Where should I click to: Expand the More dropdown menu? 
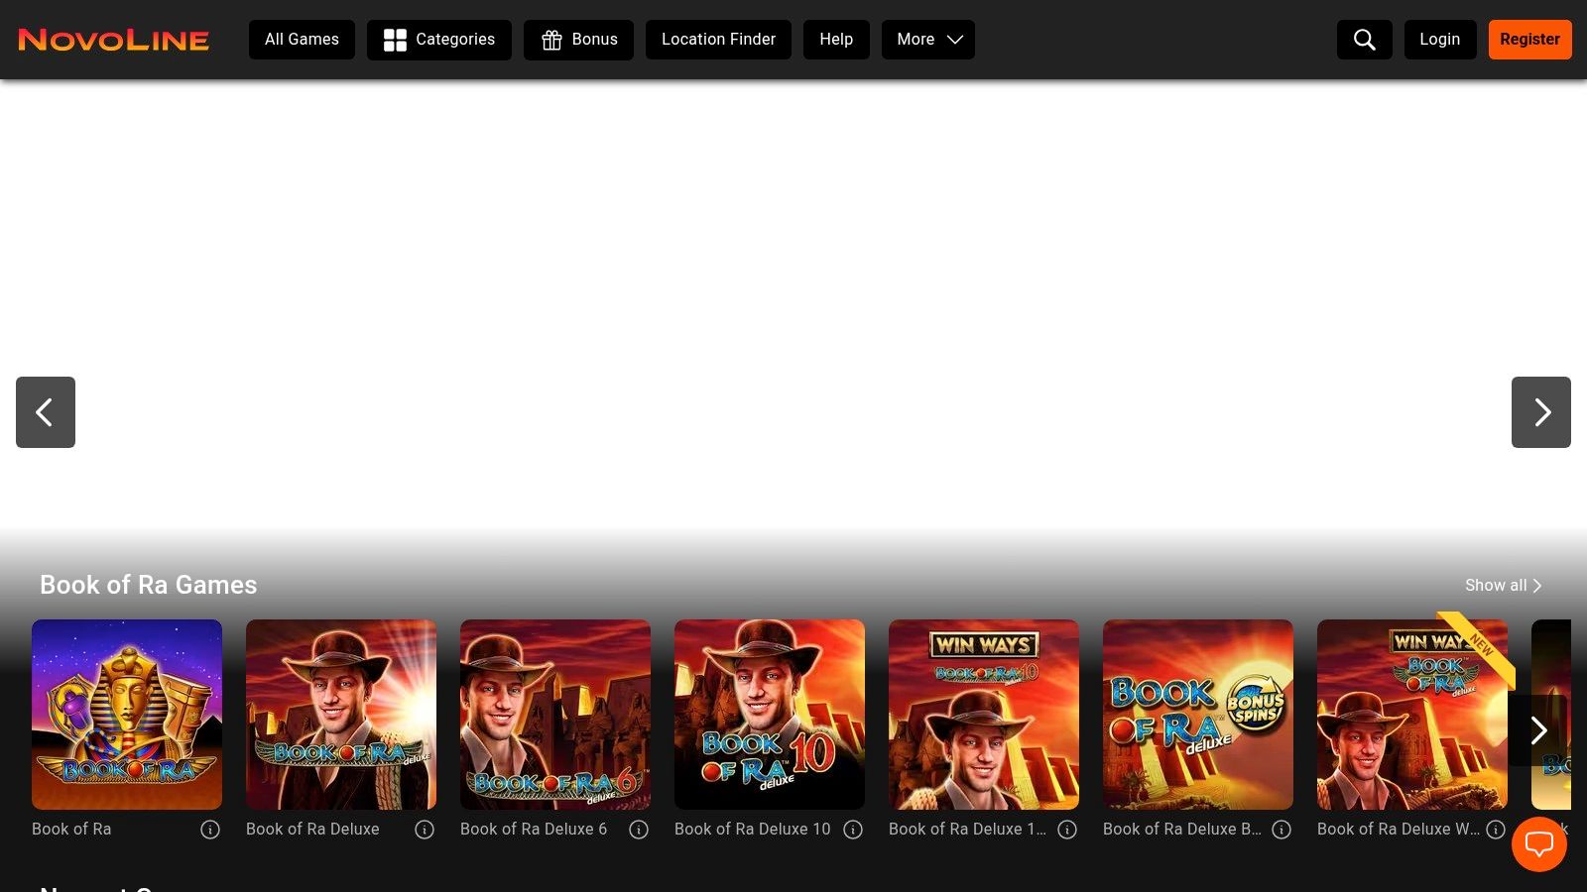tap(927, 40)
